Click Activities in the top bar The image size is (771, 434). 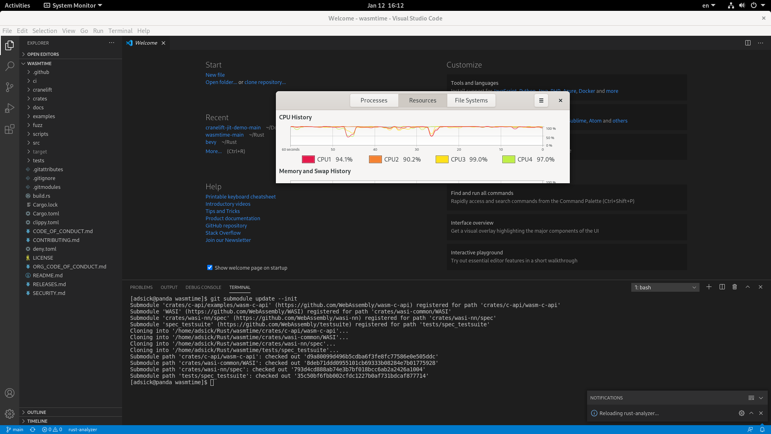pyautogui.click(x=17, y=5)
